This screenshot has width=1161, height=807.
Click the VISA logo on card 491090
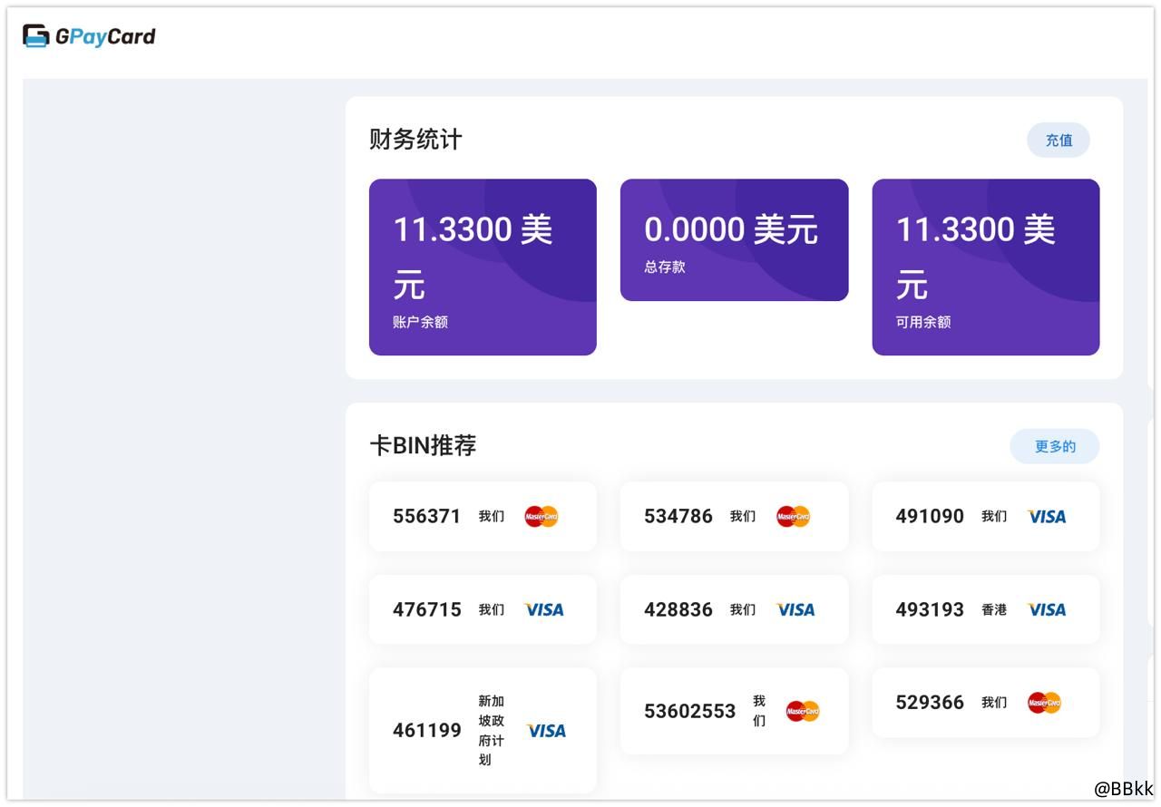point(1047,517)
